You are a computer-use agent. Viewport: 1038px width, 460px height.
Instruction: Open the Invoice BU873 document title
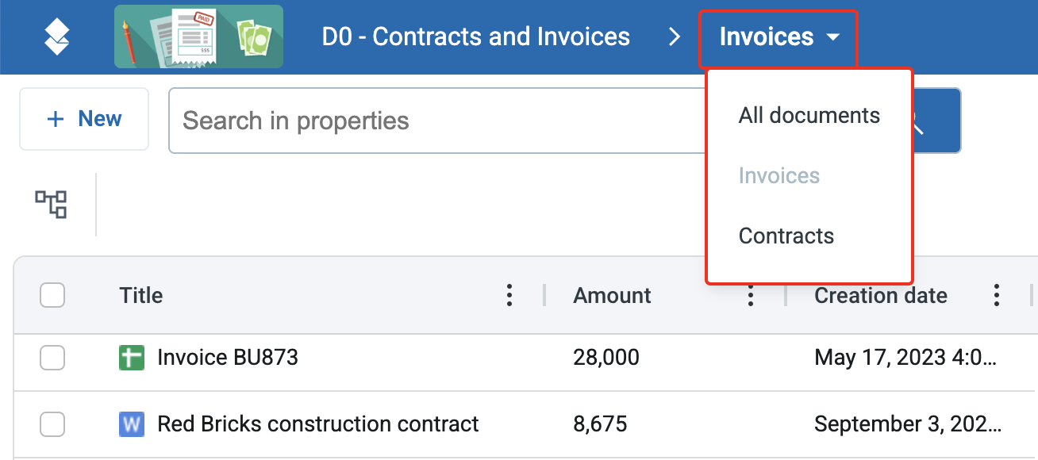click(x=228, y=358)
